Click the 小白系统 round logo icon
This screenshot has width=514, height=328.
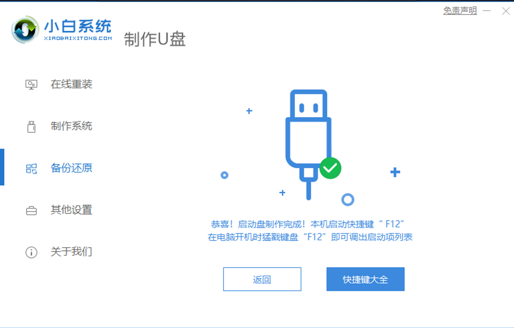25,30
